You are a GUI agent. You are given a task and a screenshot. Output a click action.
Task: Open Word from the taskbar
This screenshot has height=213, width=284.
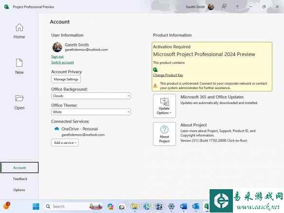click(x=183, y=206)
